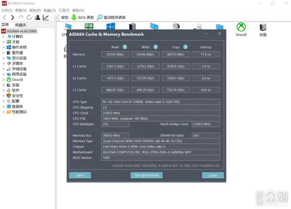Click the Write info icon
291x209 pixels.
[155, 47]
